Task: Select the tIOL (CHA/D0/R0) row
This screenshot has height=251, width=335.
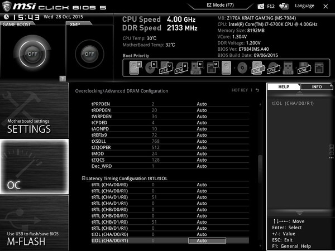Action: 170,234
